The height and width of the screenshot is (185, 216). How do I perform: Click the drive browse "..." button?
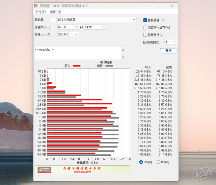[x=53, y=20]
